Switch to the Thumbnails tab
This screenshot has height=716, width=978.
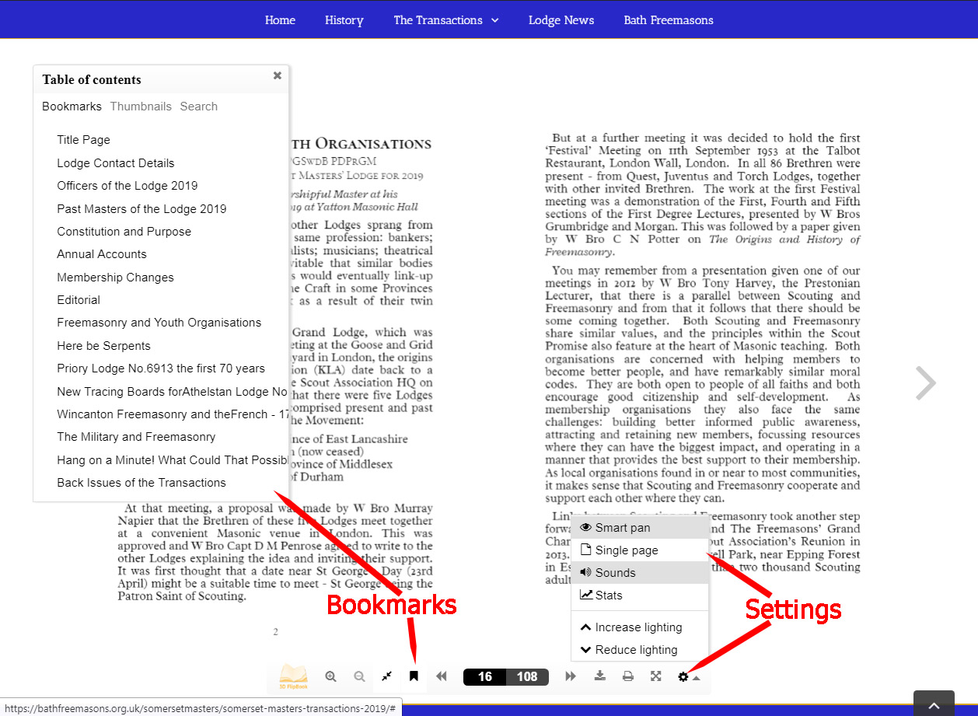click(141, 107)
